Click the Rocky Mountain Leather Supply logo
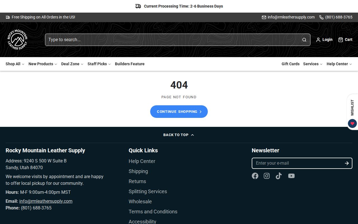The width and height of the screenshot is (358, 224). coord(17,39)
